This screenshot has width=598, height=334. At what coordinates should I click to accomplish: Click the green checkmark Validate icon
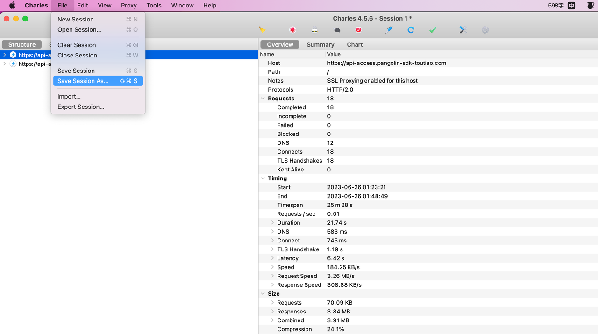click(x=433, y=30)
